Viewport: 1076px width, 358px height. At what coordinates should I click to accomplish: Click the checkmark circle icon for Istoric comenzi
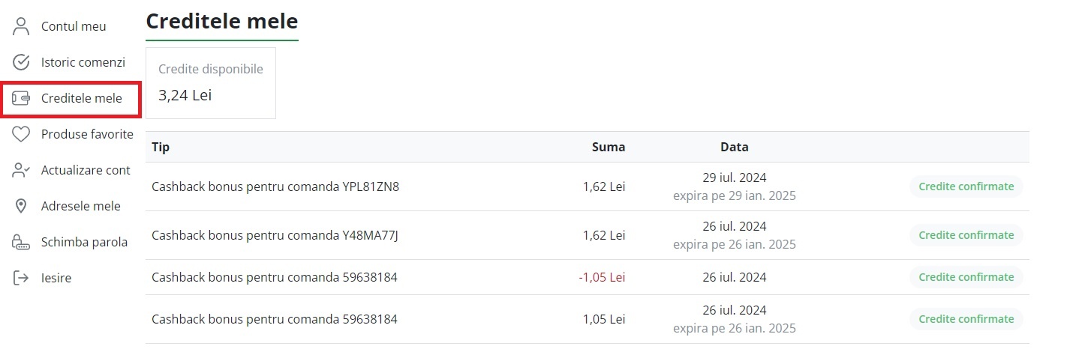(x=21, y=62)
